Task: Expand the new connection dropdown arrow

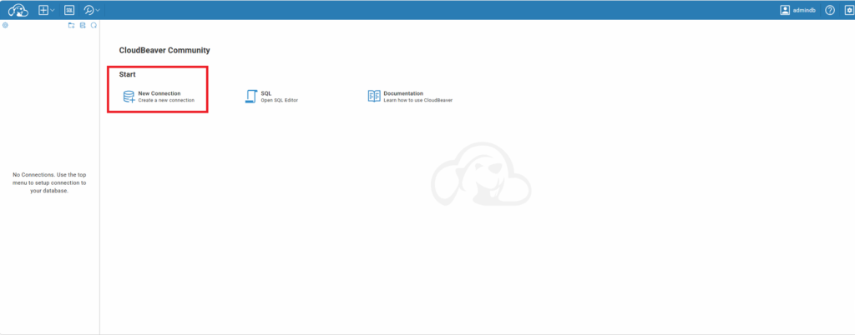Action: pos(53,10)
